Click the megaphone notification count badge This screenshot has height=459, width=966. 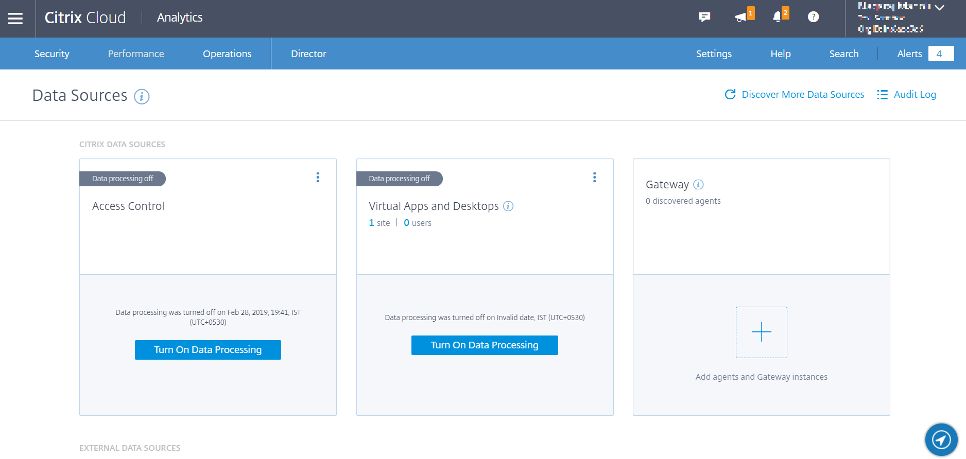click(751, 13)
